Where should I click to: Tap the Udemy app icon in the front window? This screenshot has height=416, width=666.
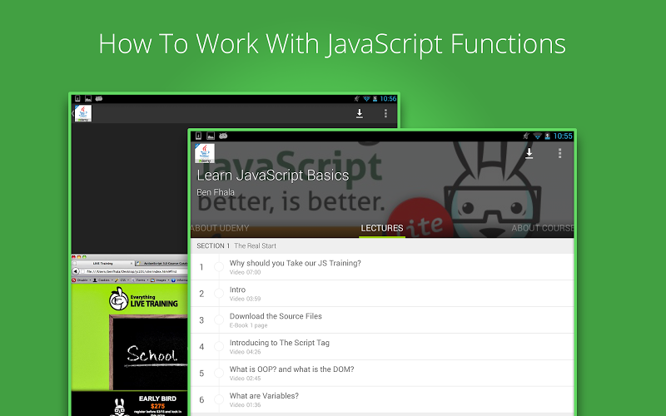click(x=204, y=153)
